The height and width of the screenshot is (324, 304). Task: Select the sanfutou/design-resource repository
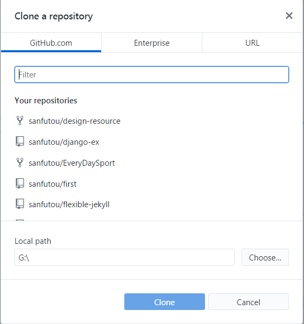tap(152, 121)
